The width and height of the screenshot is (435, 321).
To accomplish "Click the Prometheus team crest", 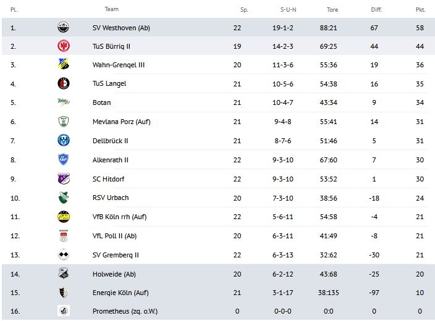I will coord(63,311).
